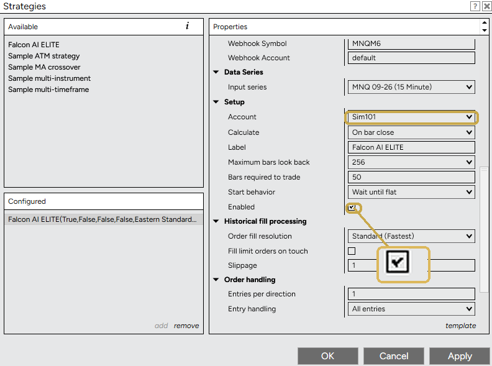
Task: Click the Webhook Symbol field MNQM6
Action: 411,43
